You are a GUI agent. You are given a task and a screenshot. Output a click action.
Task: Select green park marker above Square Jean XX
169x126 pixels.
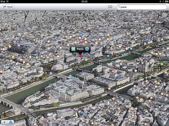162,64
